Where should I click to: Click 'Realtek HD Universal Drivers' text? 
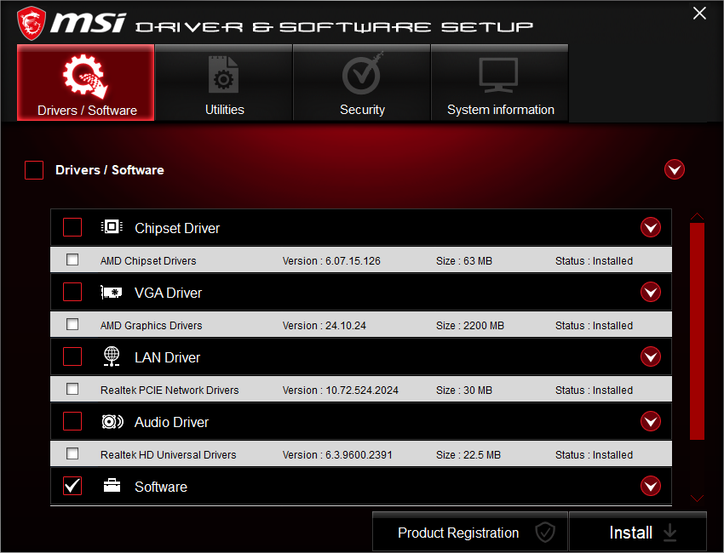click(168, 455)
